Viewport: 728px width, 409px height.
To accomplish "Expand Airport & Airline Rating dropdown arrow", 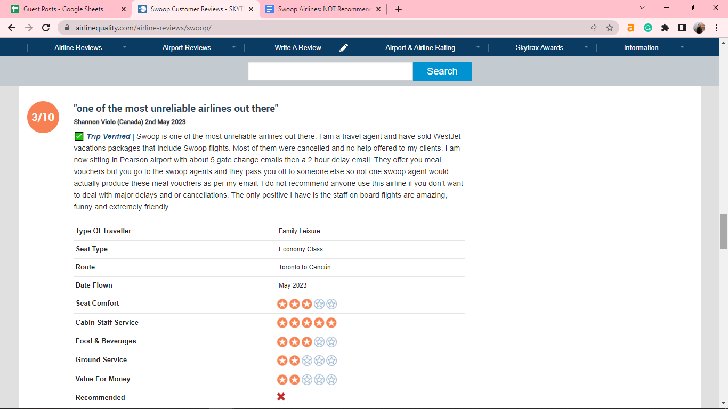I will click(478, 47).
